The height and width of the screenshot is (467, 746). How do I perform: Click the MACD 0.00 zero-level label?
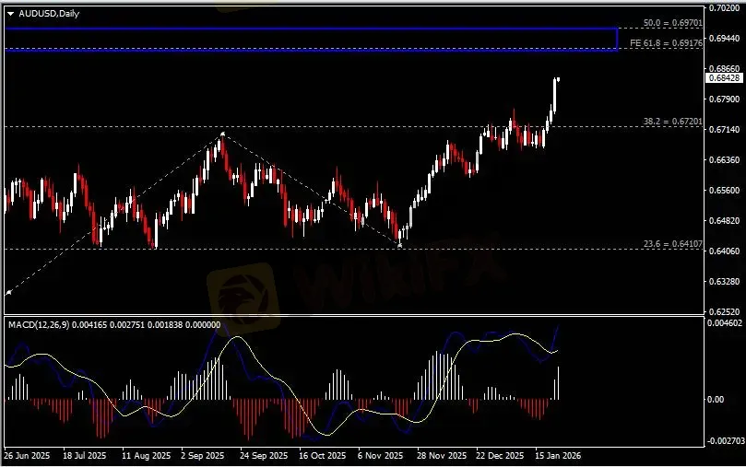[x=715, y=399]
